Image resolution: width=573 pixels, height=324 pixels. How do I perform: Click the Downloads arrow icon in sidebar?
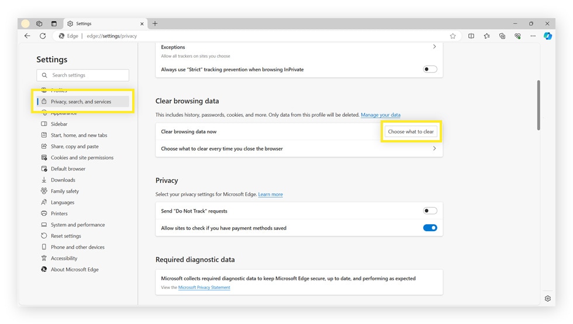44,180
